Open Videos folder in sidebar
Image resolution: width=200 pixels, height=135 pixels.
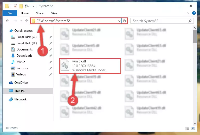click(x=21, y=74)
